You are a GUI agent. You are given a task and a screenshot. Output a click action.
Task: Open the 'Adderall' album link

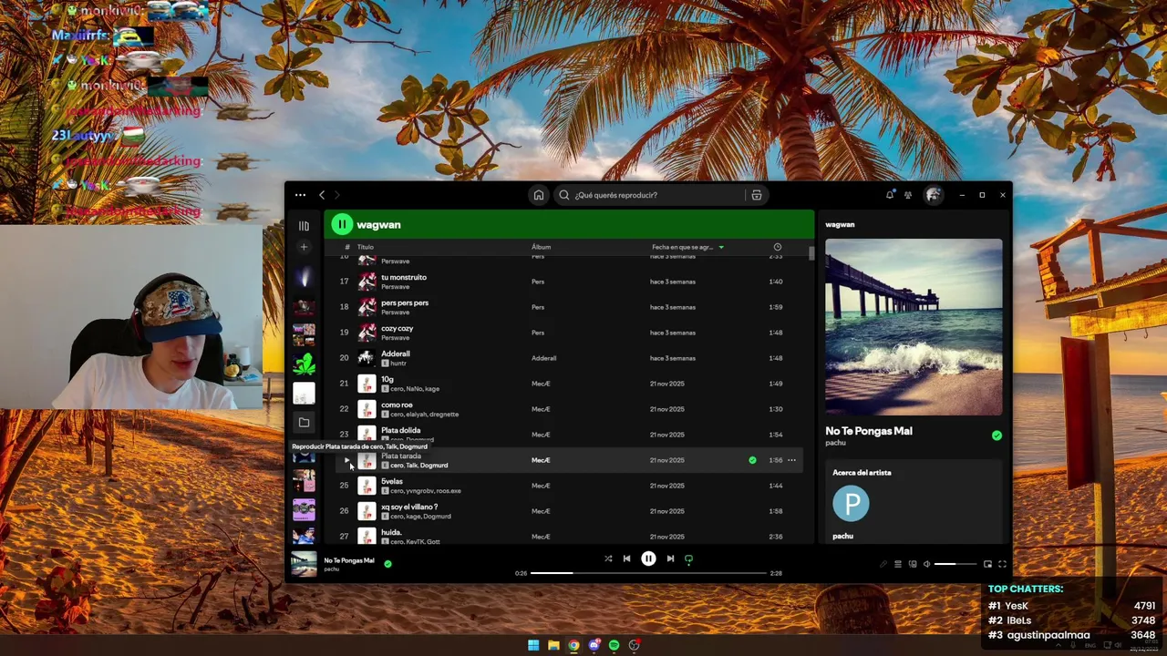543,358
